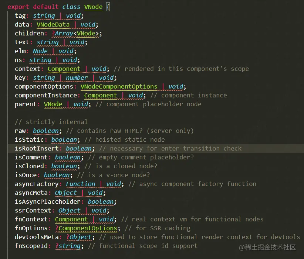This screenshot has width=304, height=259.
Task: Click the 'isStatic' property name
Action: (x=29, y=140)
